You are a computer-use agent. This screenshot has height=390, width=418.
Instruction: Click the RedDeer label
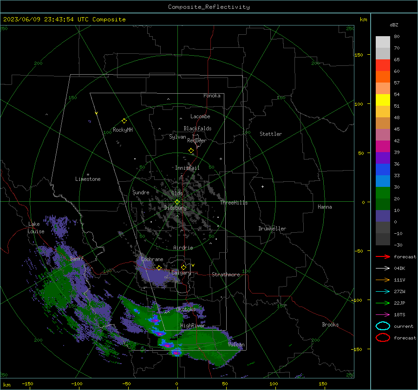pyautogui.click(x=197, y=141)
